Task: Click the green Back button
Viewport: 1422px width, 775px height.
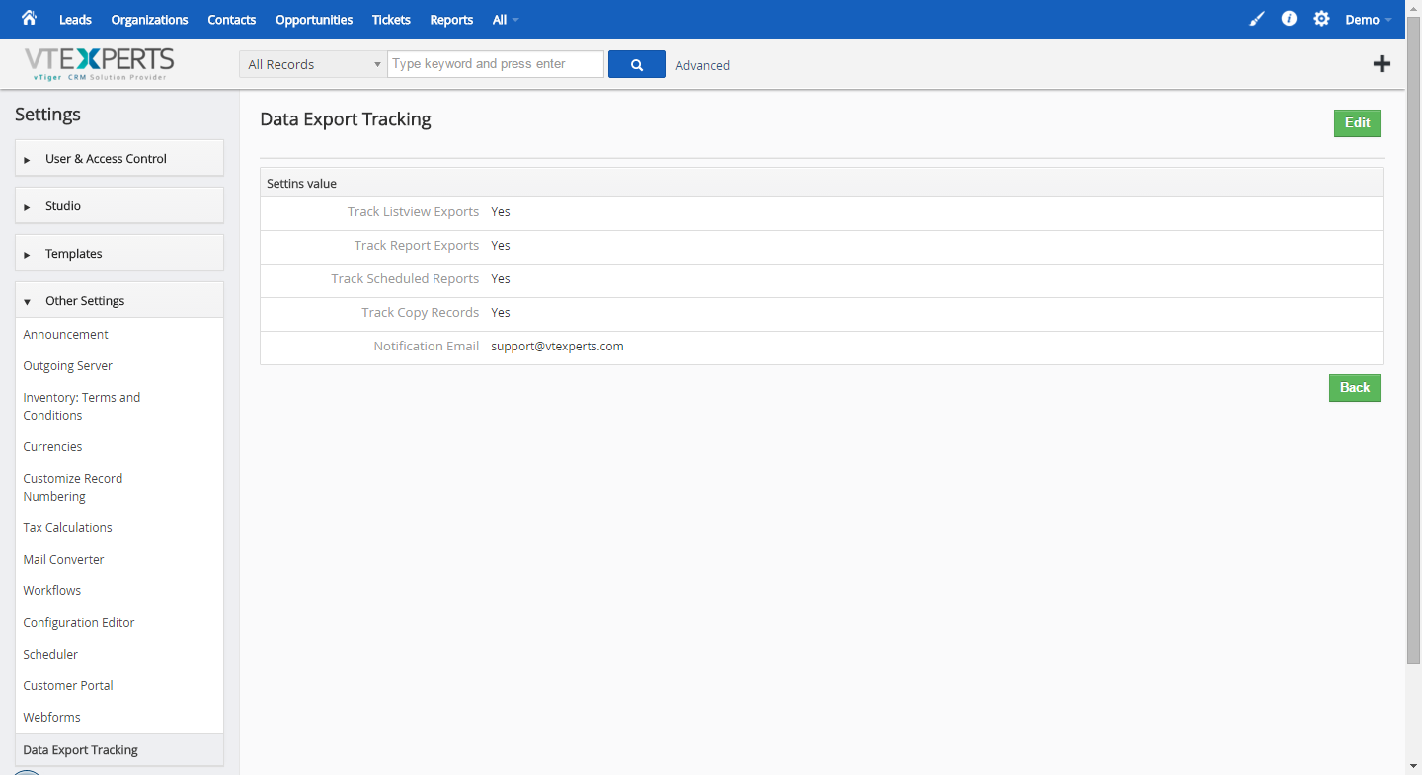Action: coord(1355,388)
